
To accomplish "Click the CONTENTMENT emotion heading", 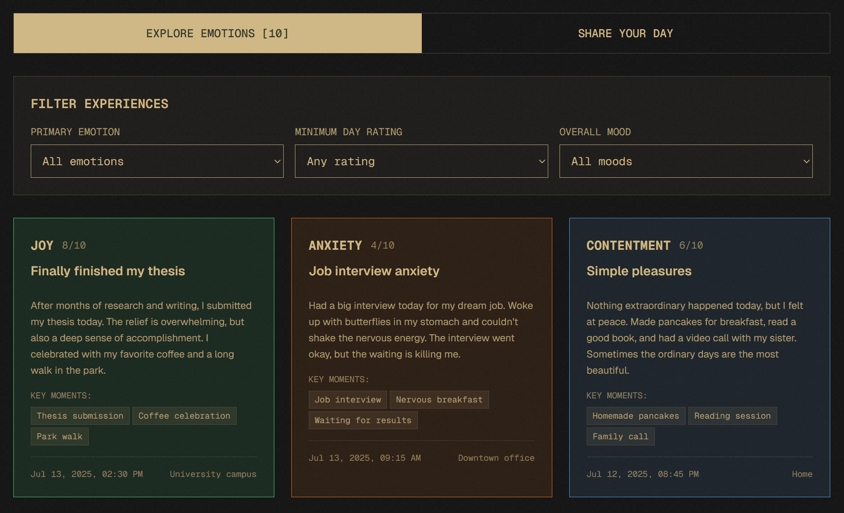I will pyautogui.click(x=628, y=245).
